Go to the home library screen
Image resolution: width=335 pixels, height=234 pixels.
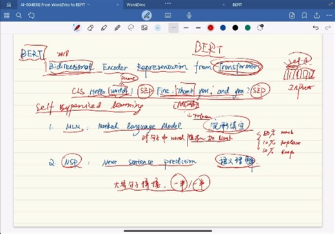[9, 5]
